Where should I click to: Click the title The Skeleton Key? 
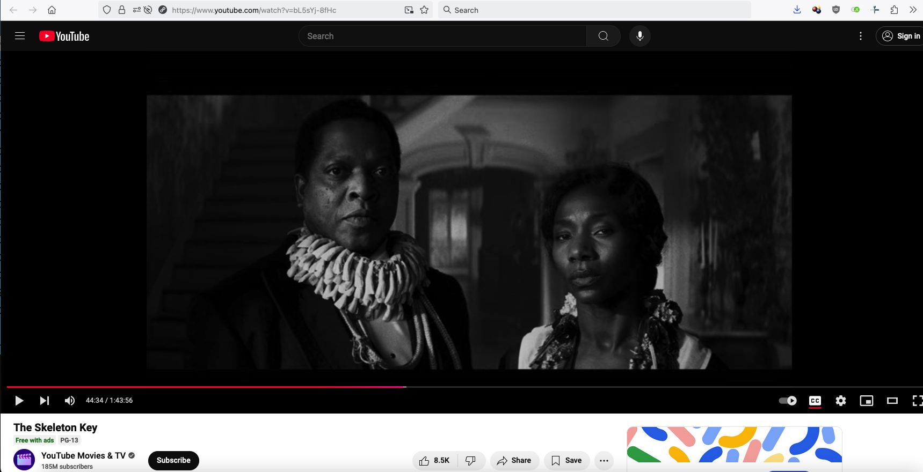tap(55, 427)
